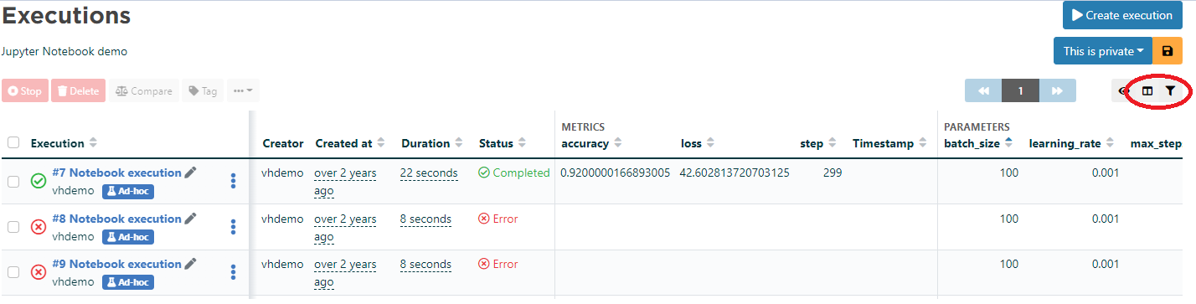
Task: Click created time of execution #7
Action: tap(345, 182)
